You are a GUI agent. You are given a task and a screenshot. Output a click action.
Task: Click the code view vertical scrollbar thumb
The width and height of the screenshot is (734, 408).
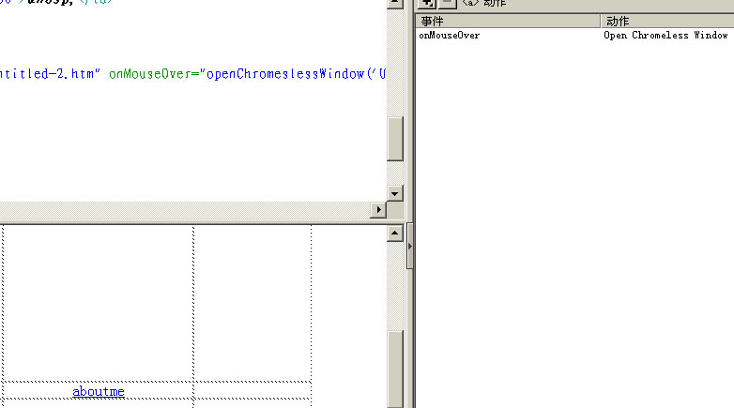click(395, 139)
